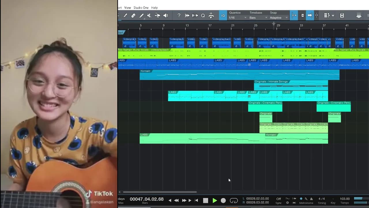Click the Quantize Q icon
This screenshot has height=208, width=369.
203,16
